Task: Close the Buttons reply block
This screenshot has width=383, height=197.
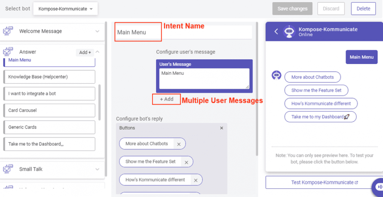Action: point(221,128)
